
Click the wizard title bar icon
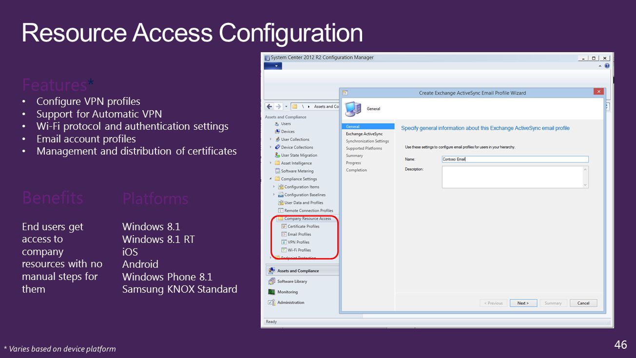(345, 92)
